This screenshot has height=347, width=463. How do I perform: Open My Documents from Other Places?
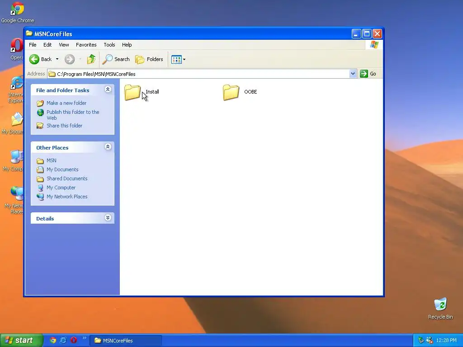point(62,170)
